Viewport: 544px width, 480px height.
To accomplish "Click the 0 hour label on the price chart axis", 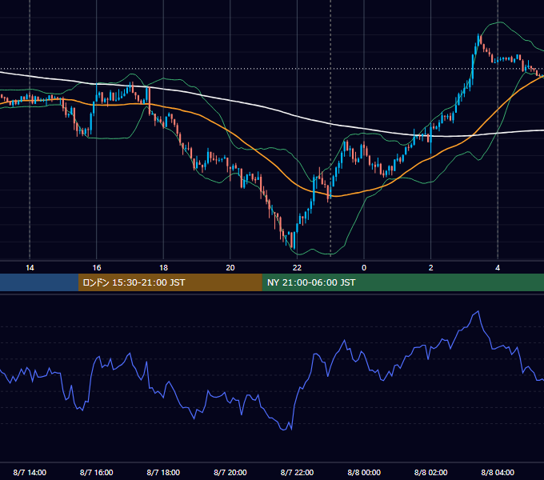I will pos(364,268).
